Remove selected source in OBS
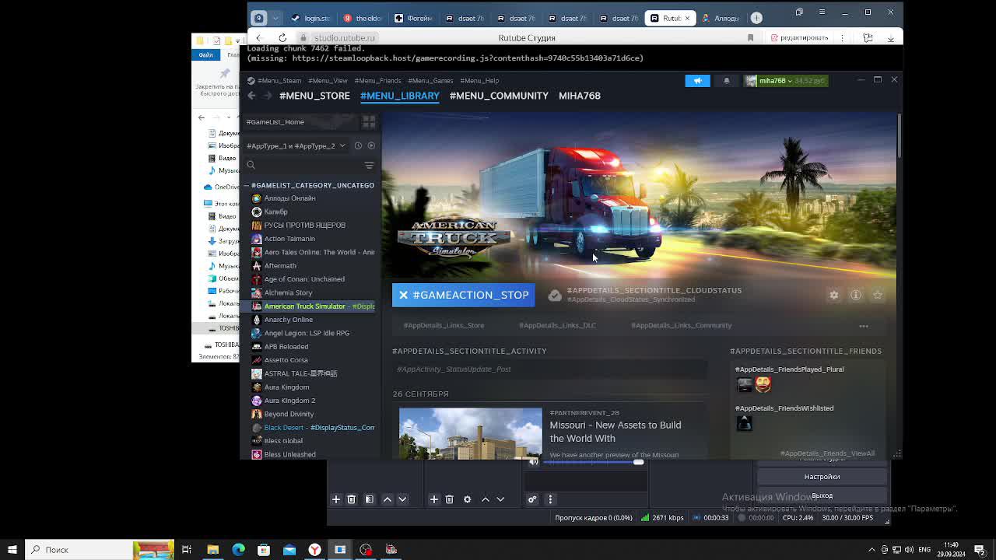This screenshot has width=996, height=560. pos(450,499)
